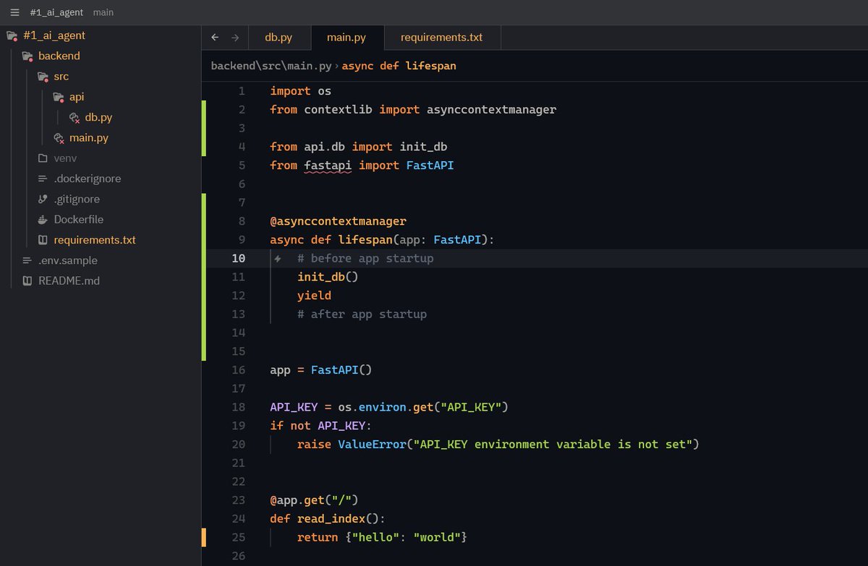Open the .env.sample file

coord(68,260)
